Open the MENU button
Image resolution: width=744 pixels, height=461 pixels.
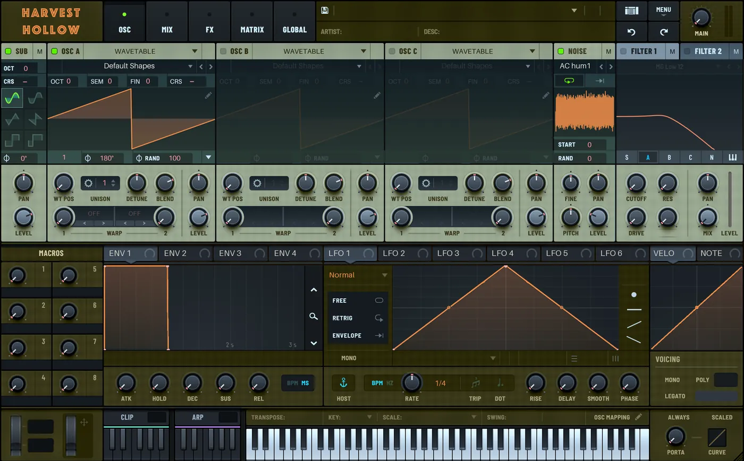(x=664, y=11)
